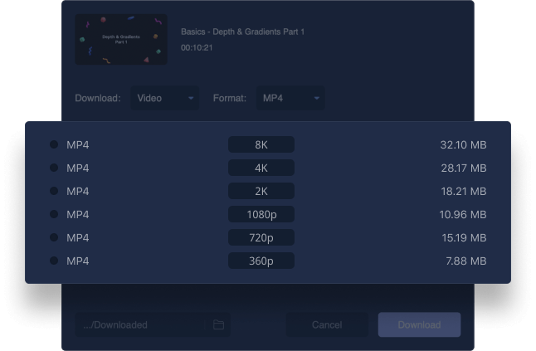
Task: Click the 32.10 MB file size
Action: pyautogui.click(x=463, y=145)
